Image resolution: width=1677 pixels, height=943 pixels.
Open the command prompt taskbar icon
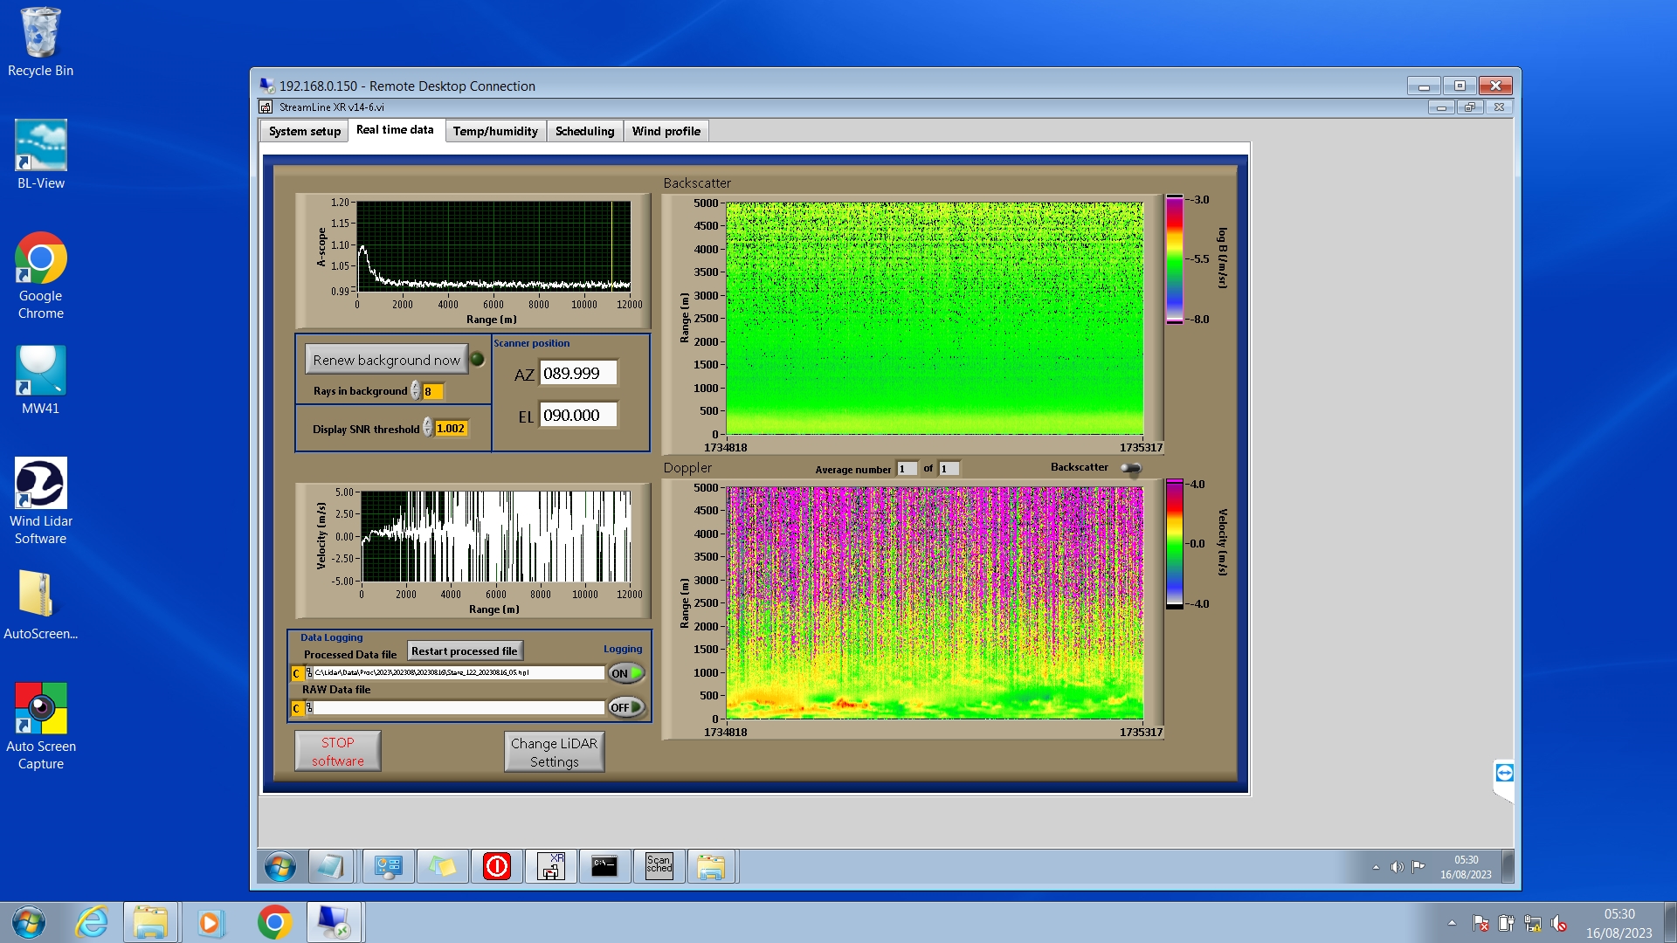(x=604, y=866)
